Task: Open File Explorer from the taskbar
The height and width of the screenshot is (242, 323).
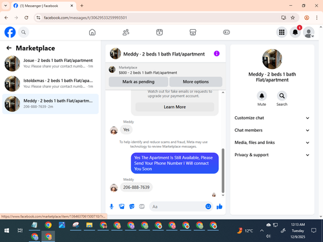Action: [x=89, y=225]
